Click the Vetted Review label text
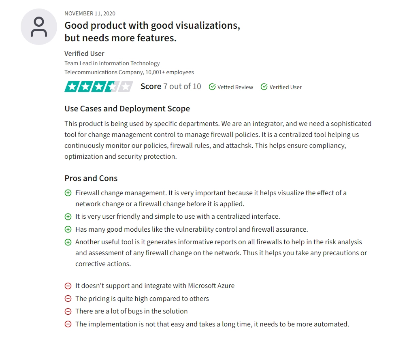The image size is (407, 337). click(x=235, y=87)
